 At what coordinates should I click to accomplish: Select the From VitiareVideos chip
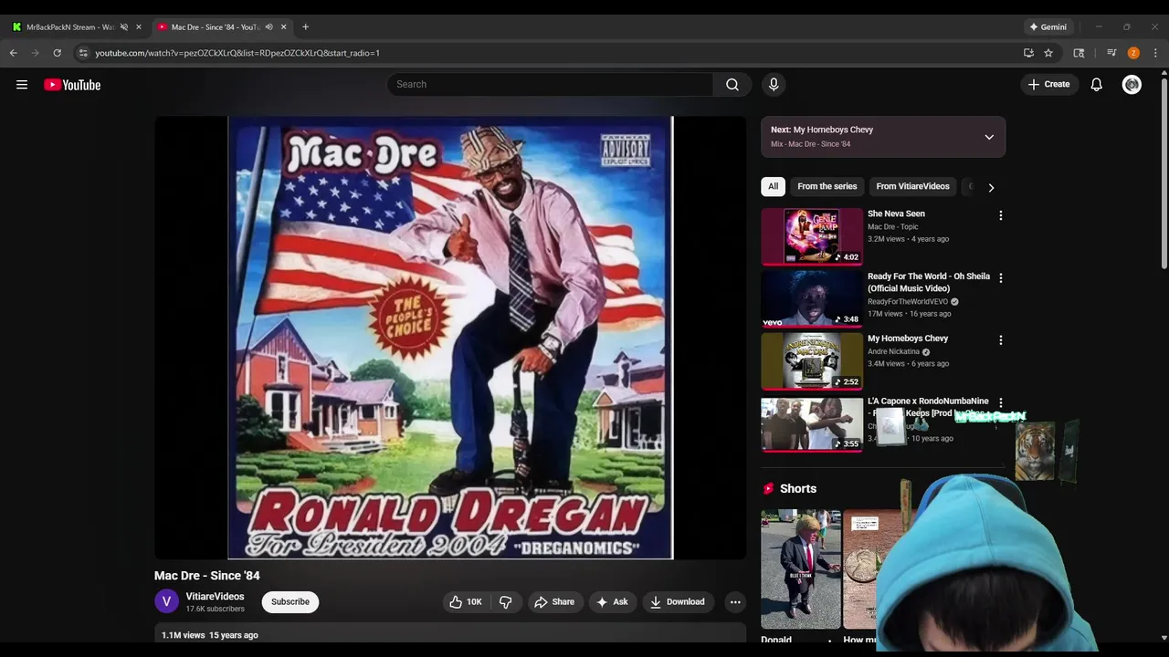point(912,186)
